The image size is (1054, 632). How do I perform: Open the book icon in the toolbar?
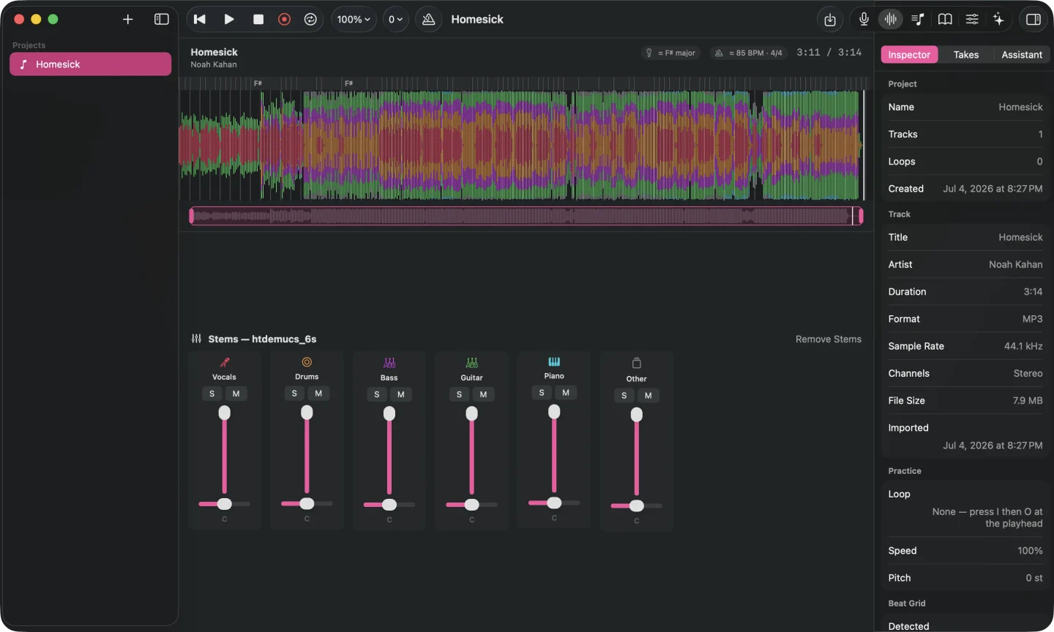[945, 20]
